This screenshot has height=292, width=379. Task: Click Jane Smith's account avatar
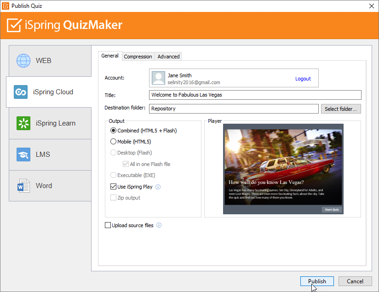click(x=158, y=78)
